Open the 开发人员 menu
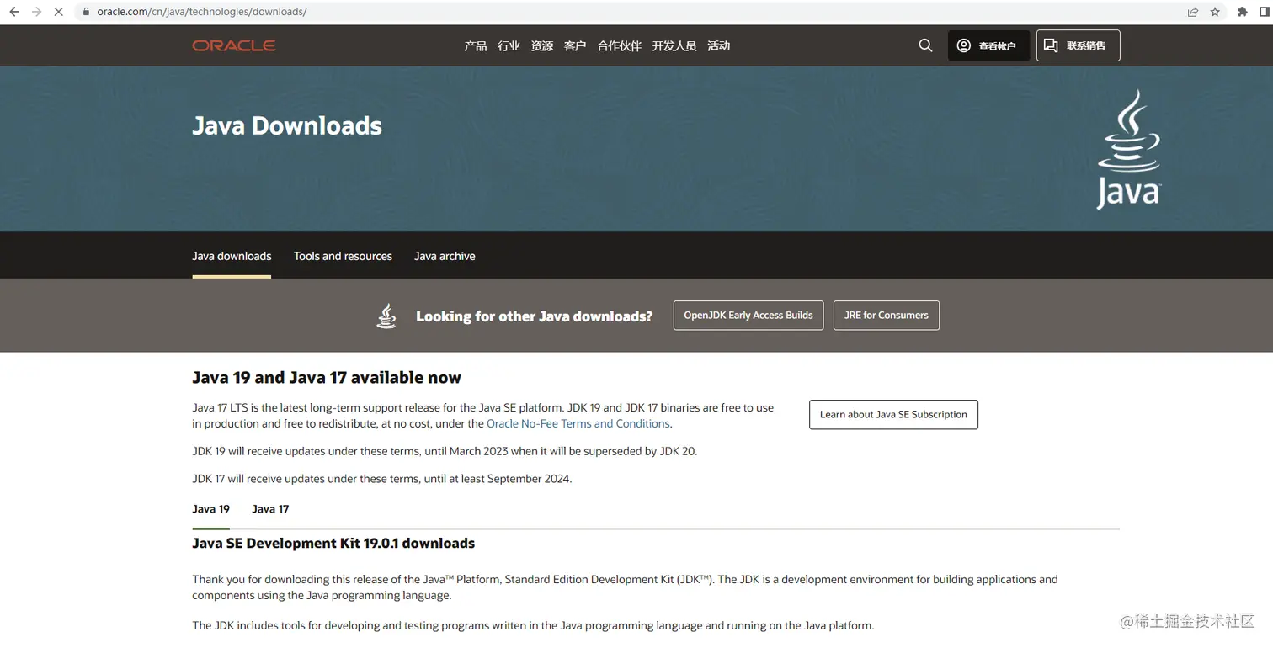Image resolution: width=1273 pixels, height=648 pixels. (674, 45)
